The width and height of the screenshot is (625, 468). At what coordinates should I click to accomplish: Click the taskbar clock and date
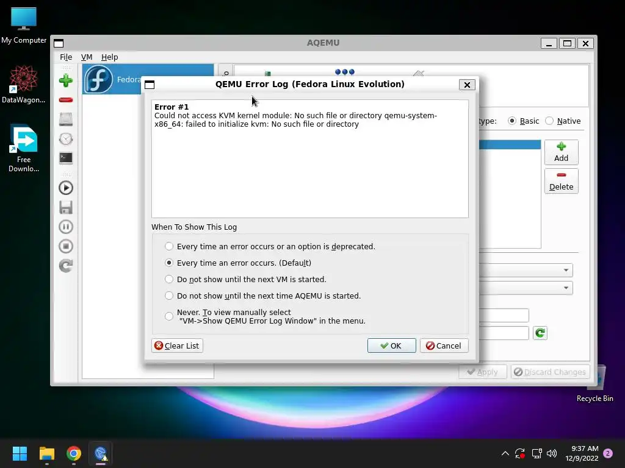tap(582, 453)
